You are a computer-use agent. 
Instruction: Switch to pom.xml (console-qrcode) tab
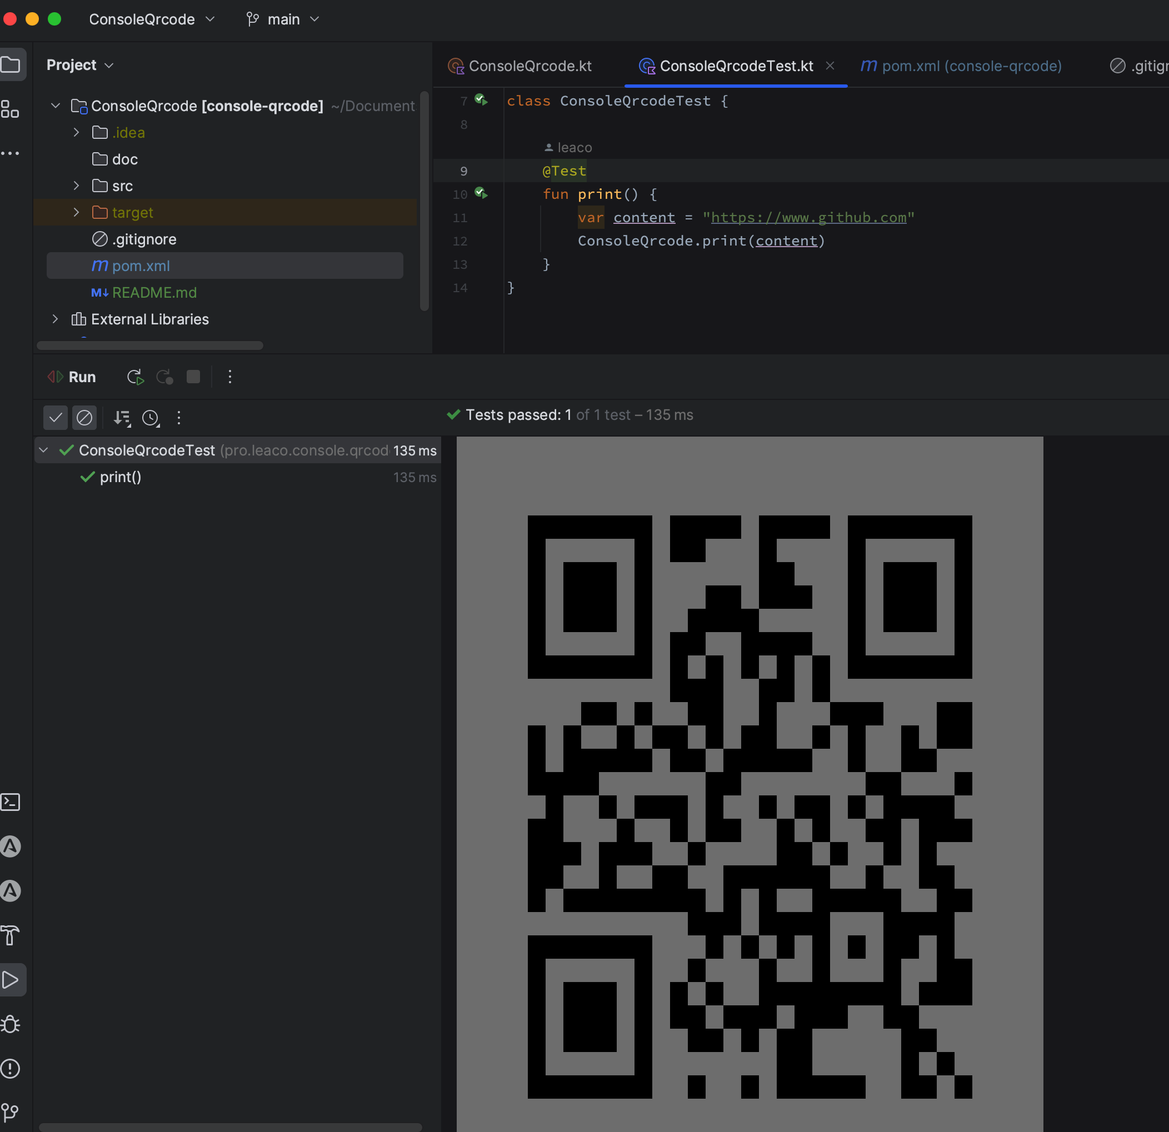coord(961,66)
